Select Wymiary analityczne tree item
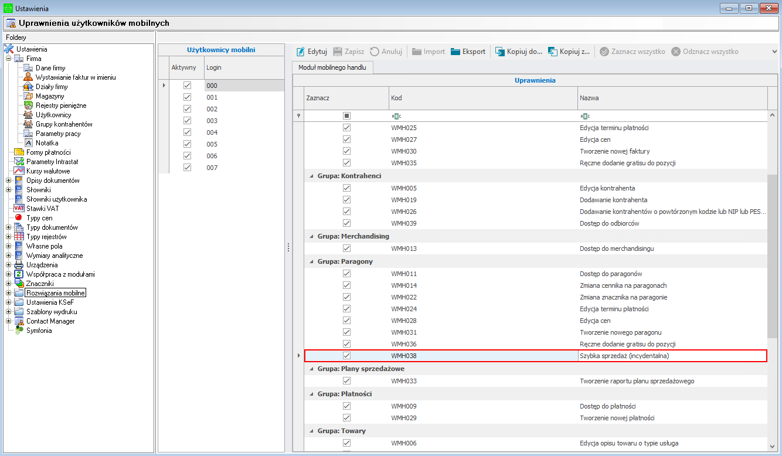 point(55,256)
